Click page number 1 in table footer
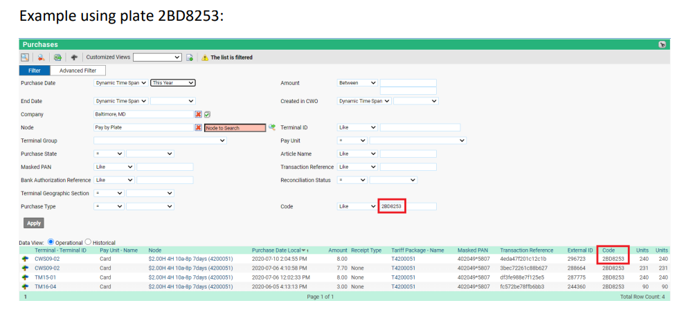 pos(25,297)
